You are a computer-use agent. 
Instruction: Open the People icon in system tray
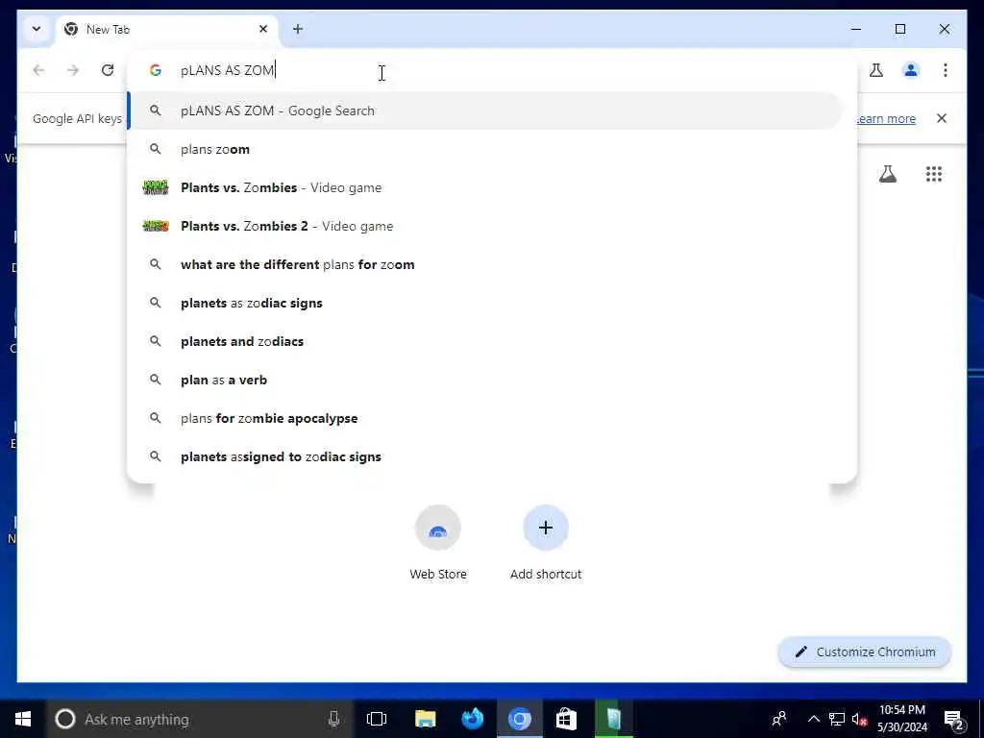[779, 719]
